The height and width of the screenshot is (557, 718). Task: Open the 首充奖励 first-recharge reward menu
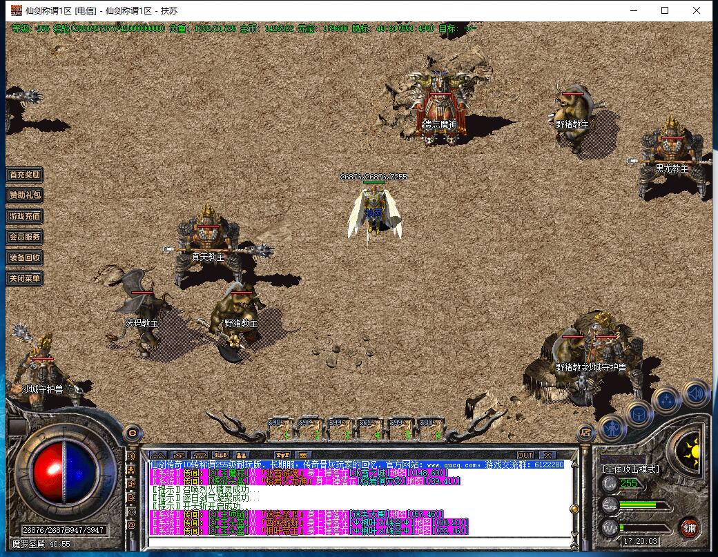click(25, 175)
